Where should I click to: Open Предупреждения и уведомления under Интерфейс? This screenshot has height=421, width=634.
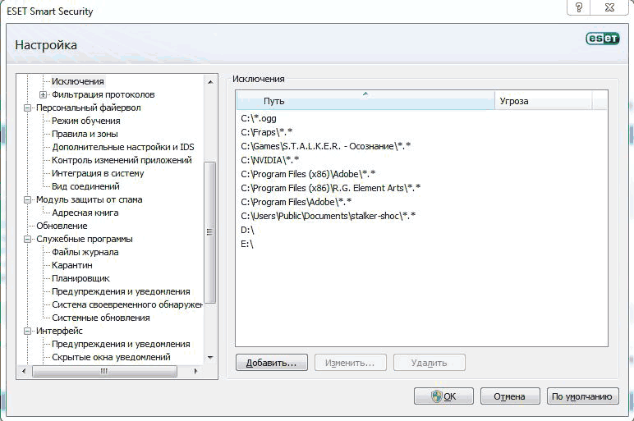tap(121, 344)
